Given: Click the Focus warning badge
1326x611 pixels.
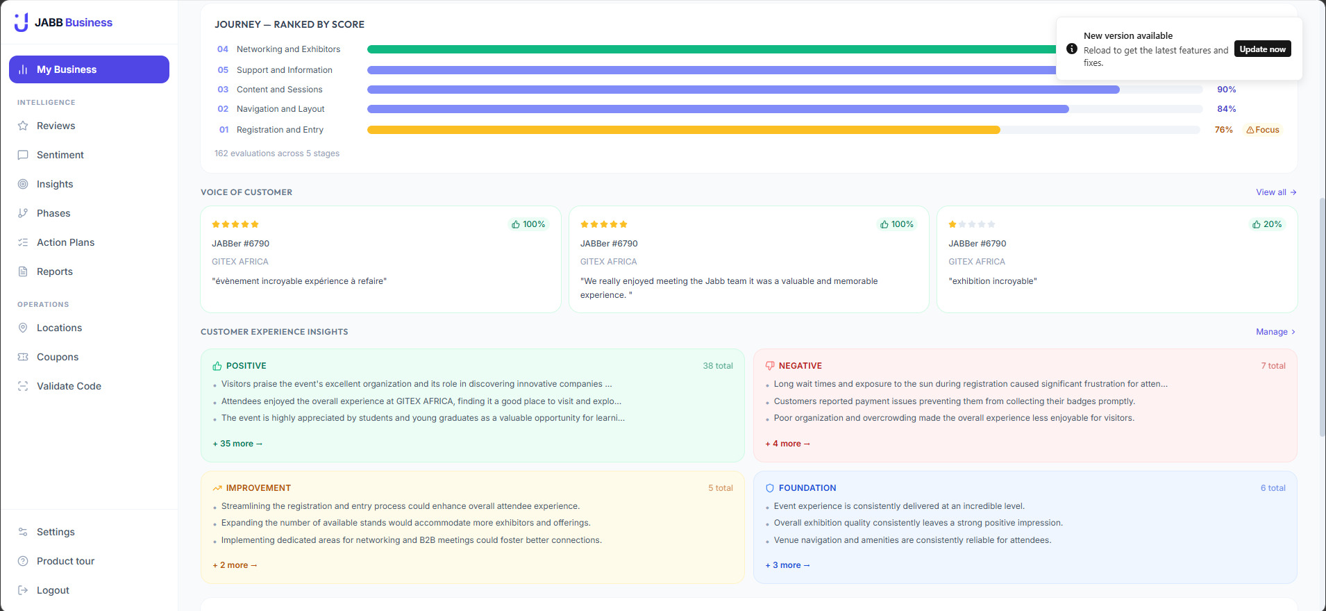Looking at the screenshot, I should coord(1263,130).
